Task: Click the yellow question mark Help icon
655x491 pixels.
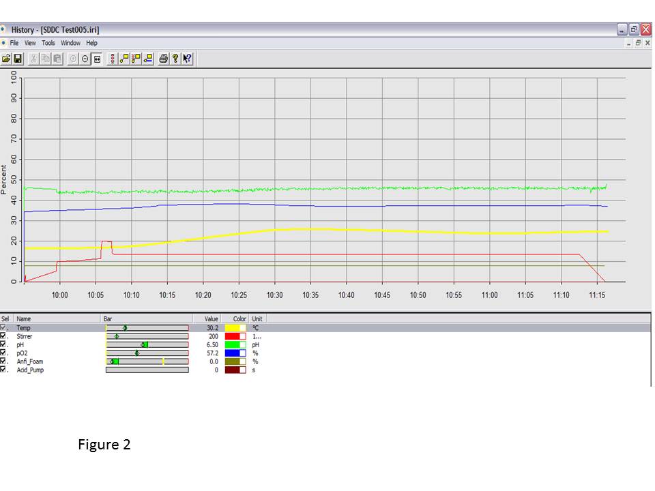Action: 175,59
